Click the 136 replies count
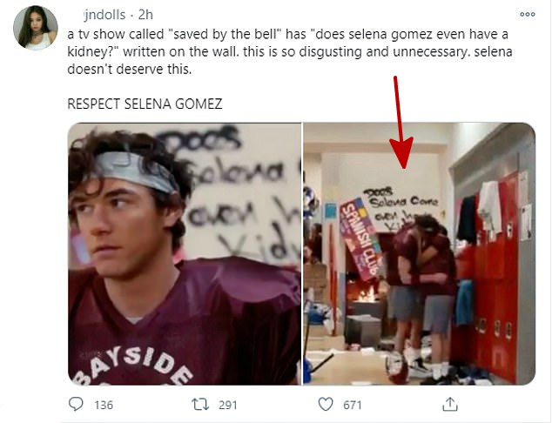This screenshot has width=552, height=423. (x=104, y=405)
